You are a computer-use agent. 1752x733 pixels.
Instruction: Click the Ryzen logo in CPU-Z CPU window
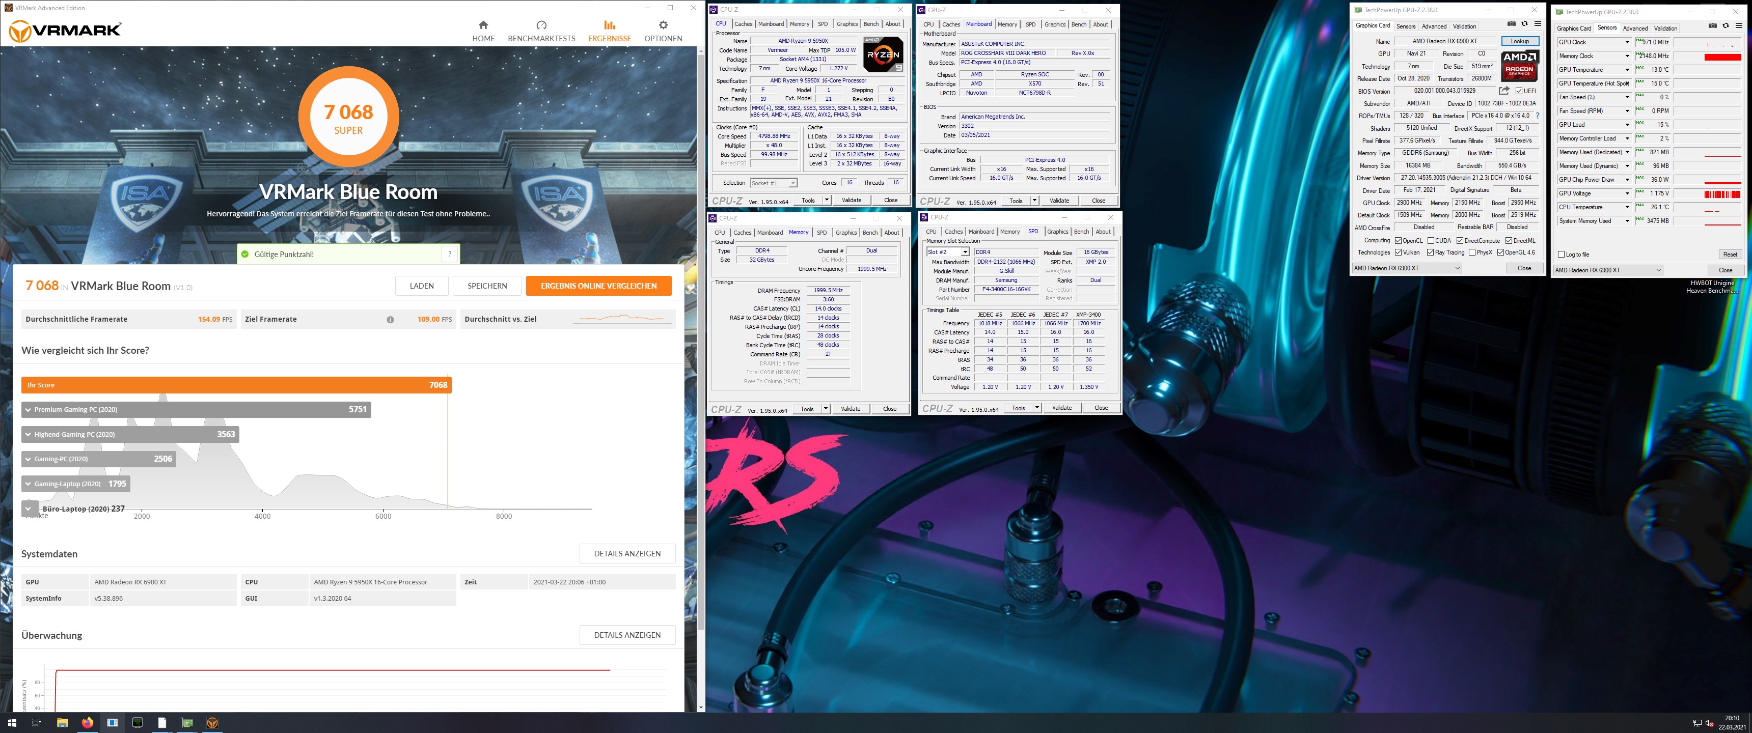click(x=883, y=54)
